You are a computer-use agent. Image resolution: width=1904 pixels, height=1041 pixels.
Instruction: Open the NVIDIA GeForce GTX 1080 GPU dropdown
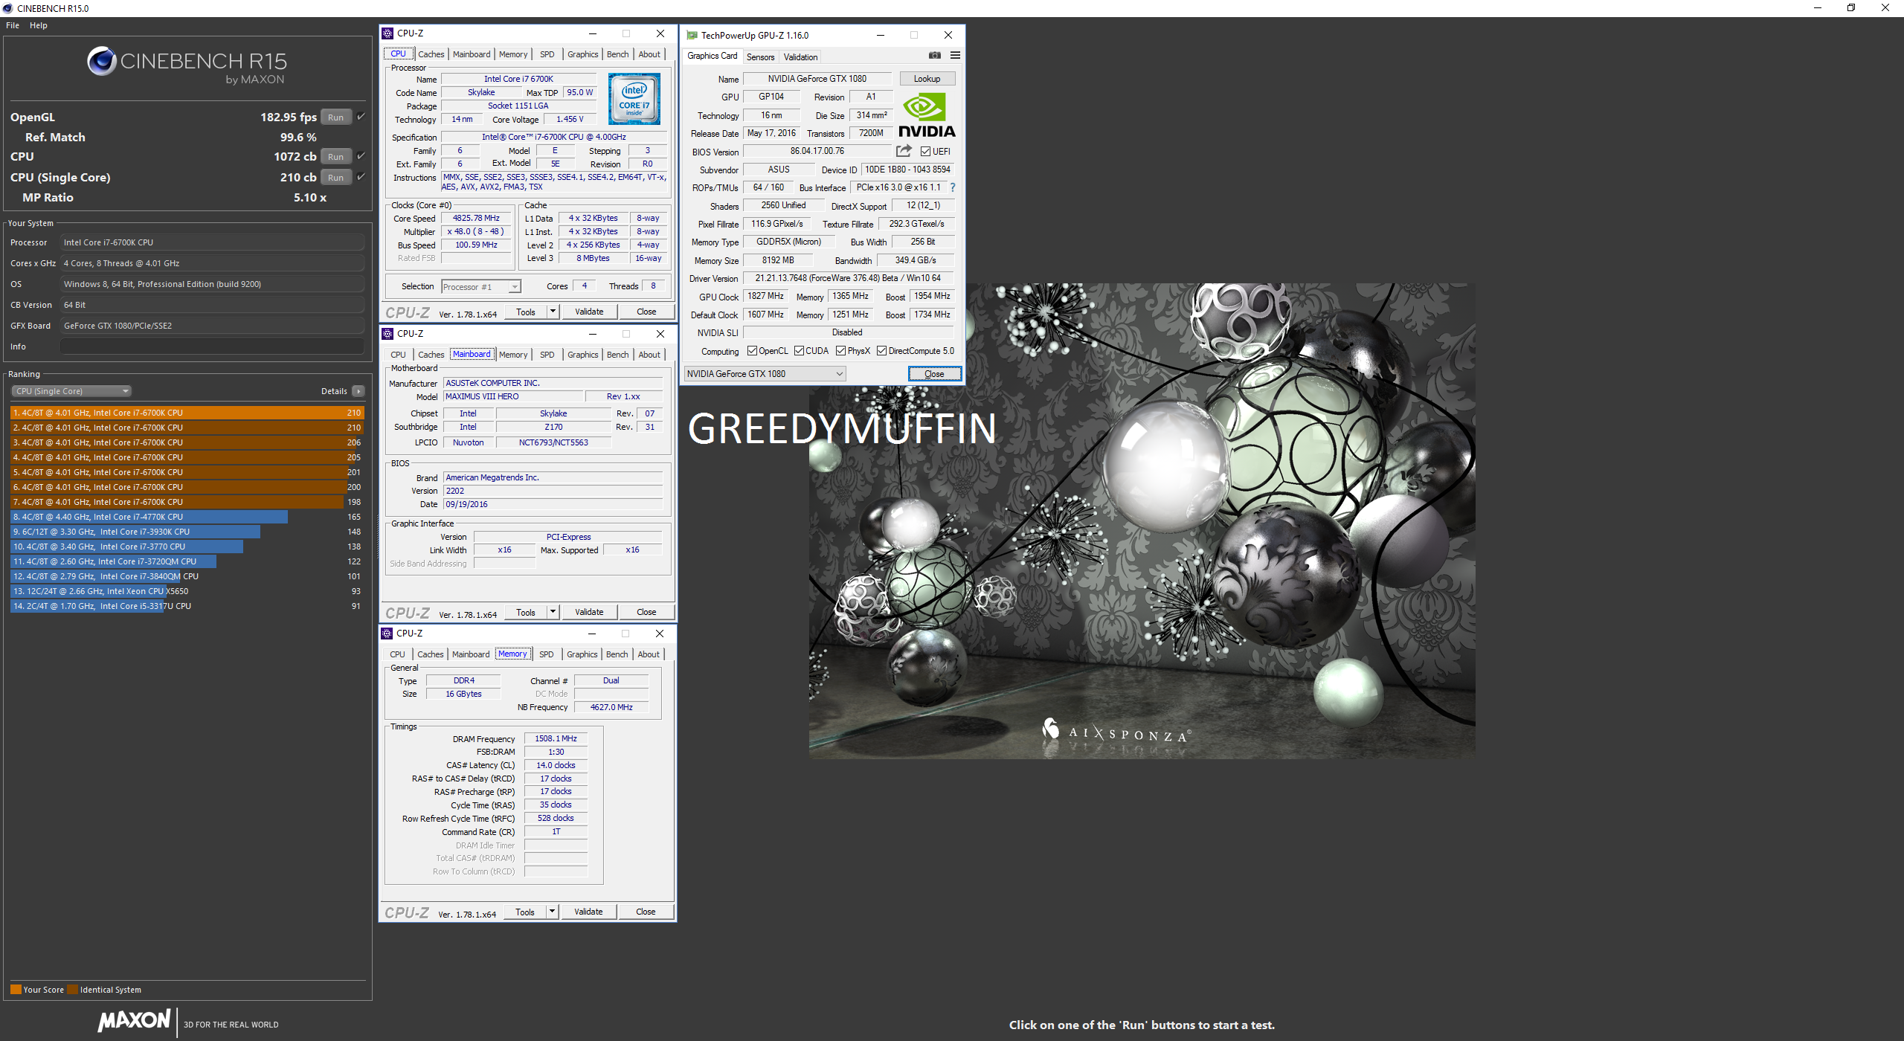[x=765, y=374]
